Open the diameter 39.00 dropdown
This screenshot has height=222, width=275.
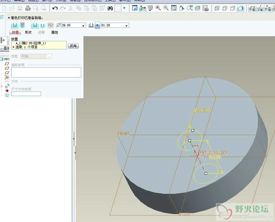pyautogui.click(x=83, y=26)
